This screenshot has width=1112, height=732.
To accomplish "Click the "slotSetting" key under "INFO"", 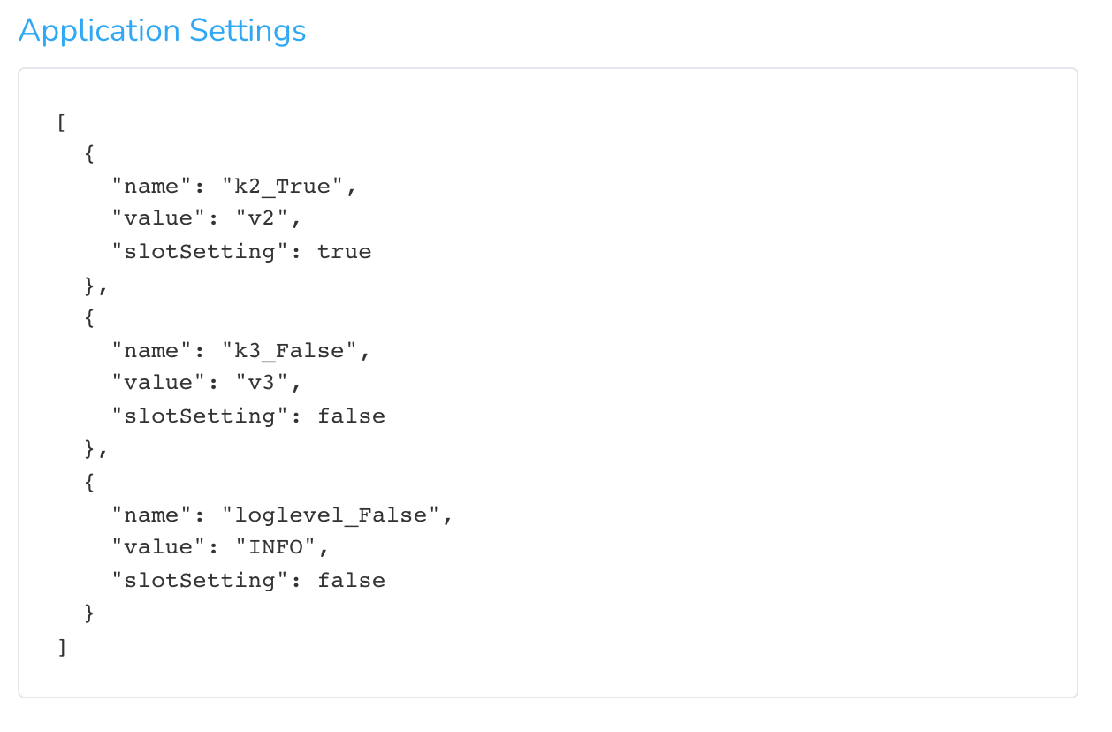I will pyautogui.click(x=194, y=581).
